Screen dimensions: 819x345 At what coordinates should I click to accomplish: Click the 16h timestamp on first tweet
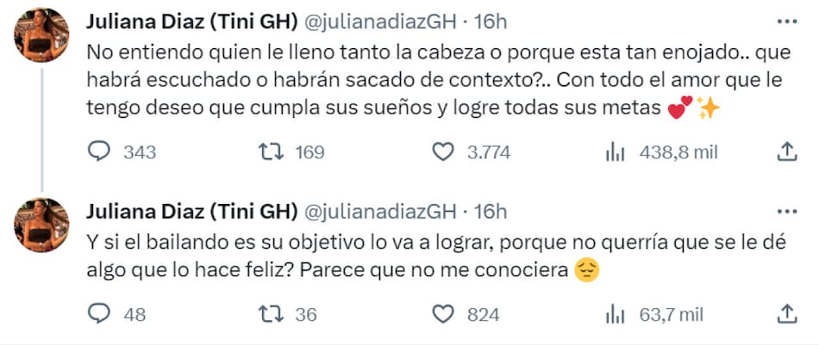point(491,22)
